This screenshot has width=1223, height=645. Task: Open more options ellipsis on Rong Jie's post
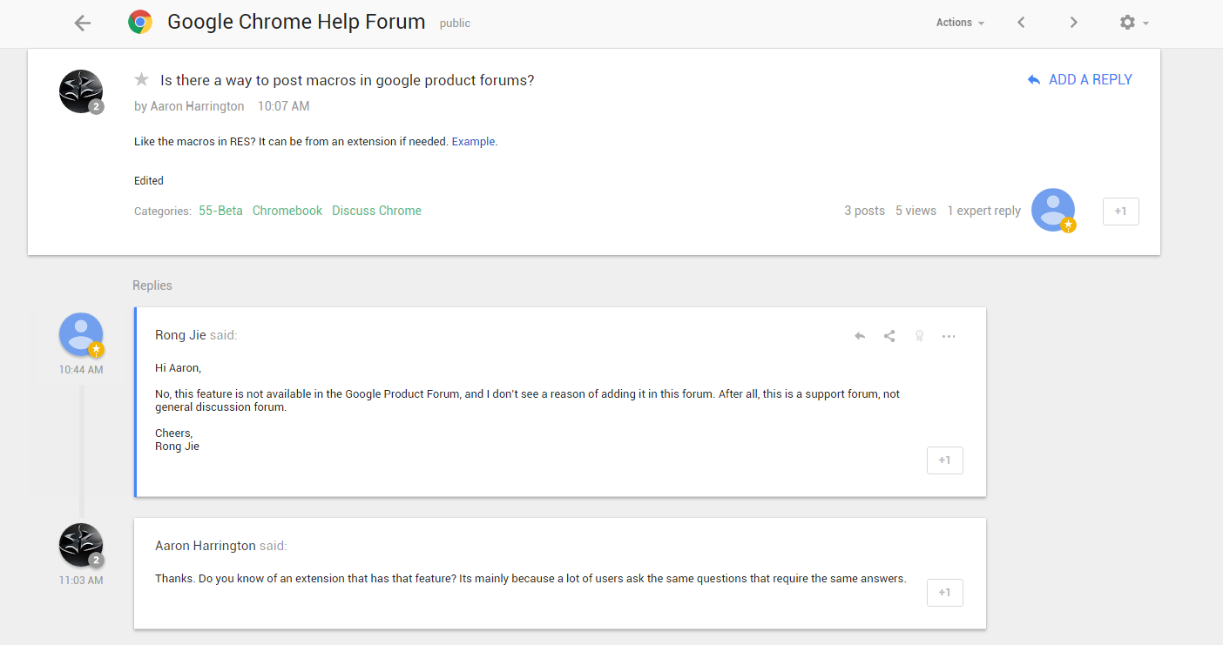point(949,336)
